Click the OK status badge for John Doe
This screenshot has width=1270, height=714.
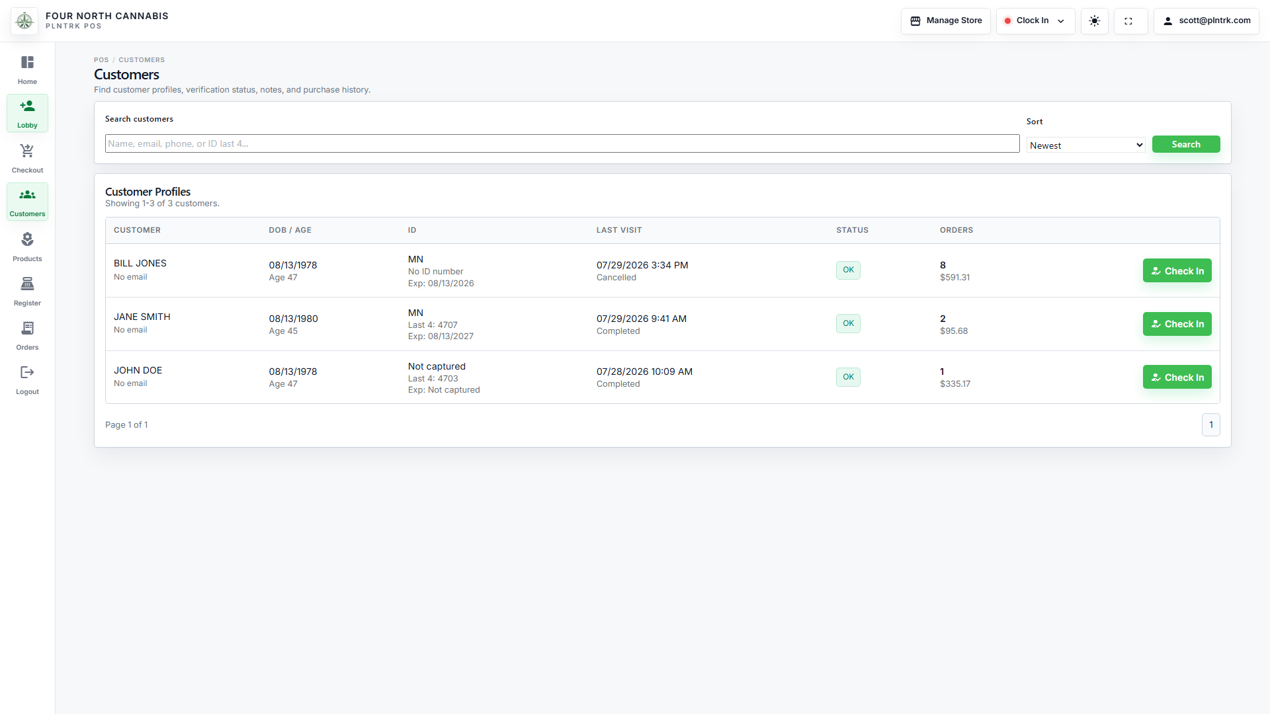tap(848, 377)
